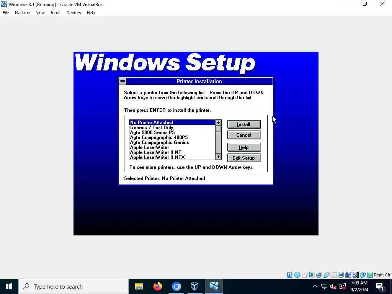392x294 pixels.
Task: Click the shared folders status icon
Action: [334, 275]
